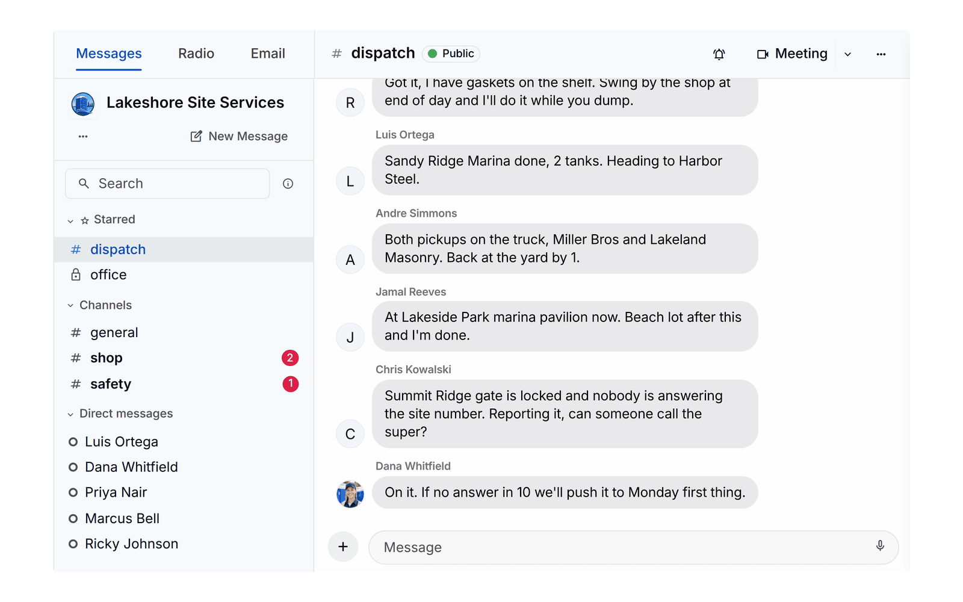
Task: Open direct message with Ricky Johnson
Action: [184, 544]
